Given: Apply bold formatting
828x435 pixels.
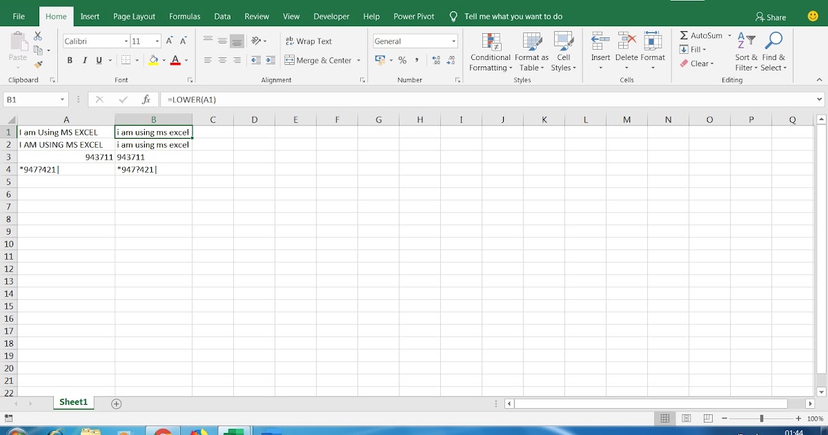Looking at the screenshot, I should [x=69, y=60].
